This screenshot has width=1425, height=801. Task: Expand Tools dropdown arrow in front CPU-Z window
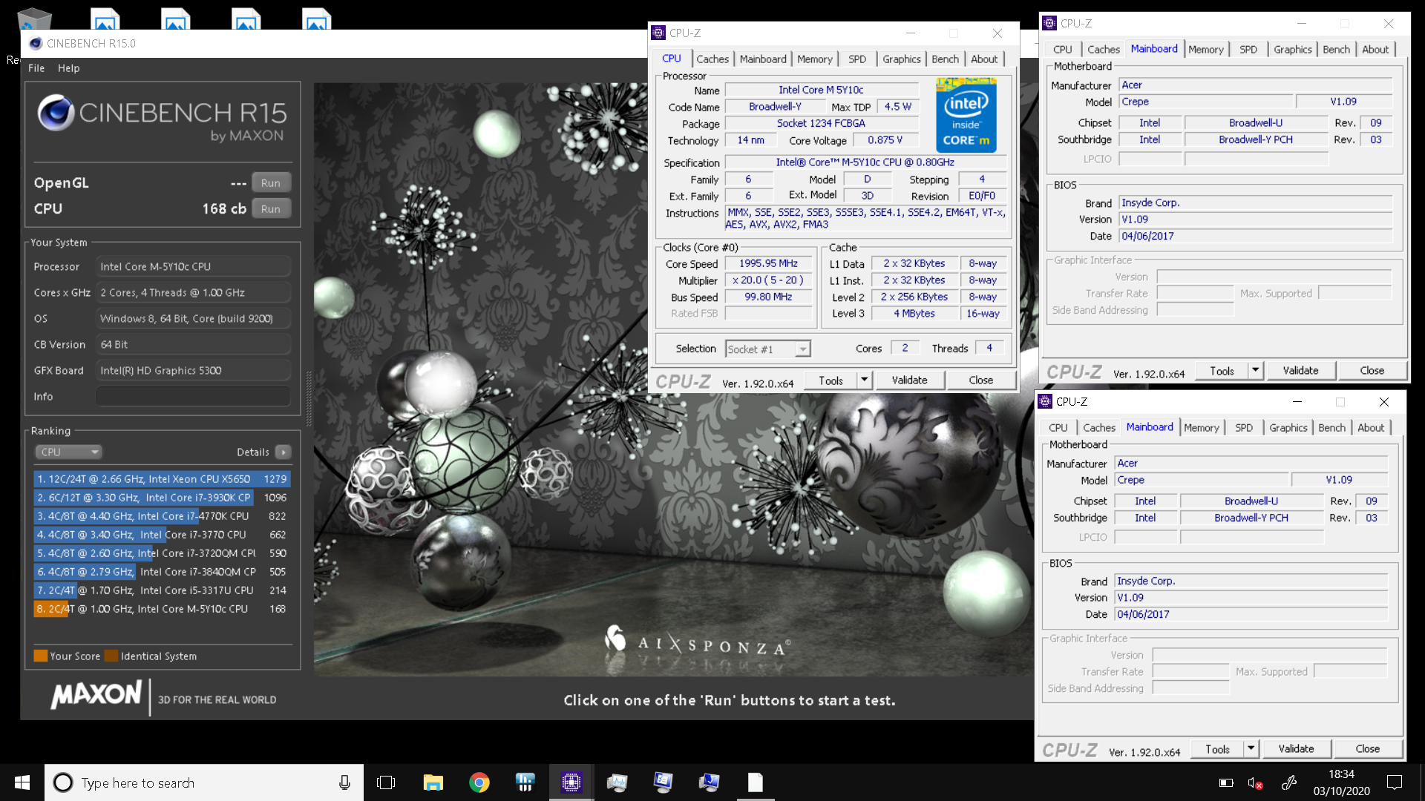865,380
